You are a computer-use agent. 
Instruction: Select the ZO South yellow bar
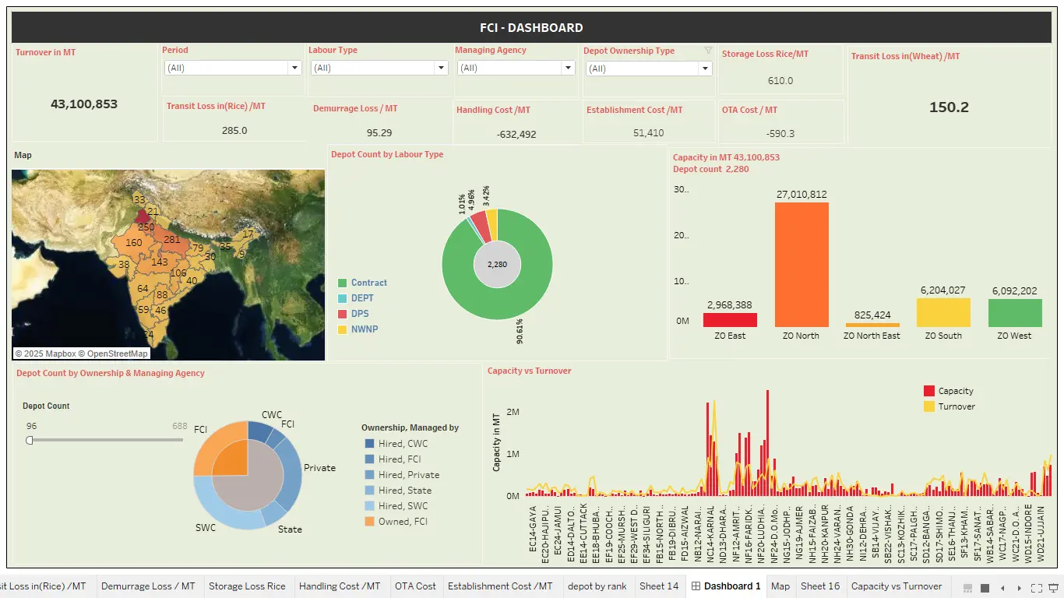(x=943, y=313)
